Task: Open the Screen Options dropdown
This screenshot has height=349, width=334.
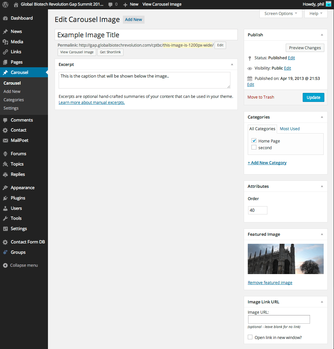Action: pos(280,13)
